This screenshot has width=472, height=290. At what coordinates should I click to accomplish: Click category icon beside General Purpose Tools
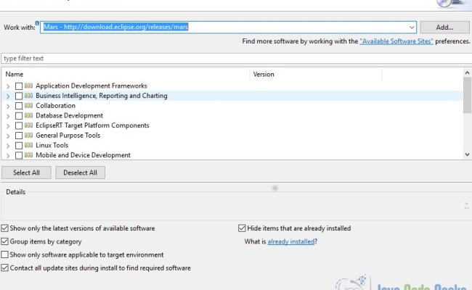tap(28, 136)
